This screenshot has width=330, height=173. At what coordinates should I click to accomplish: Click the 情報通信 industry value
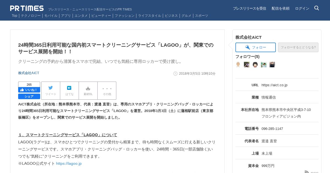[x=269, y=97]
